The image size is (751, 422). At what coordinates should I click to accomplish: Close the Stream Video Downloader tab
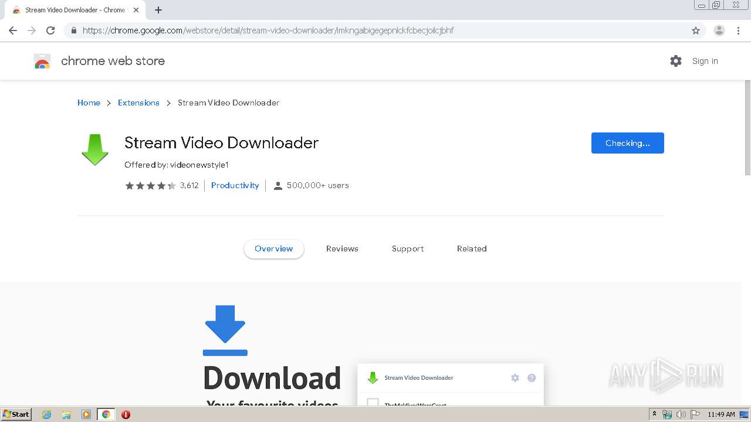(x=136, y=10)
